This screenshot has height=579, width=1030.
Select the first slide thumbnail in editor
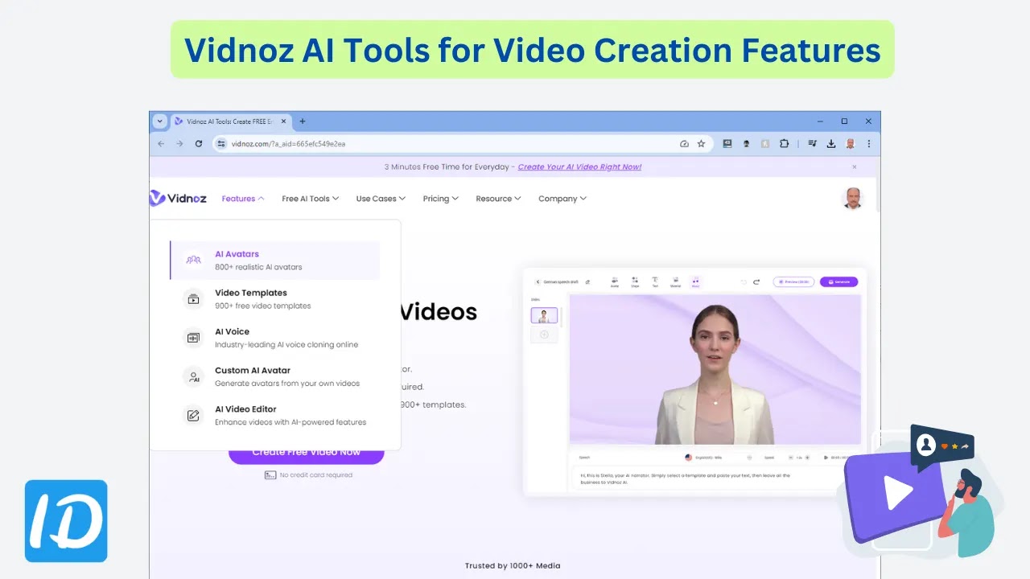pyautogui.click(x=544, y=315)
